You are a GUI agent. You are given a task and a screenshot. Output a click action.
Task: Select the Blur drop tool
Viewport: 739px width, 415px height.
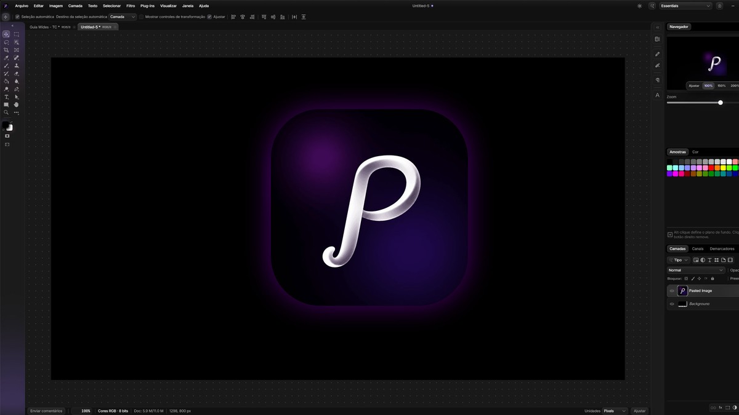tap(17, 81)
